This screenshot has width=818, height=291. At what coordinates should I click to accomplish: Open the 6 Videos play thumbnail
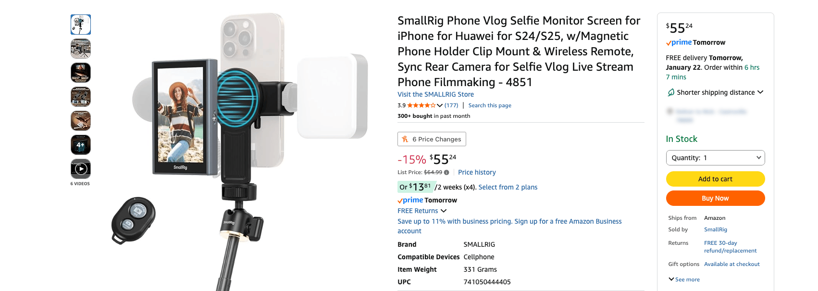(x=81, y=169)
